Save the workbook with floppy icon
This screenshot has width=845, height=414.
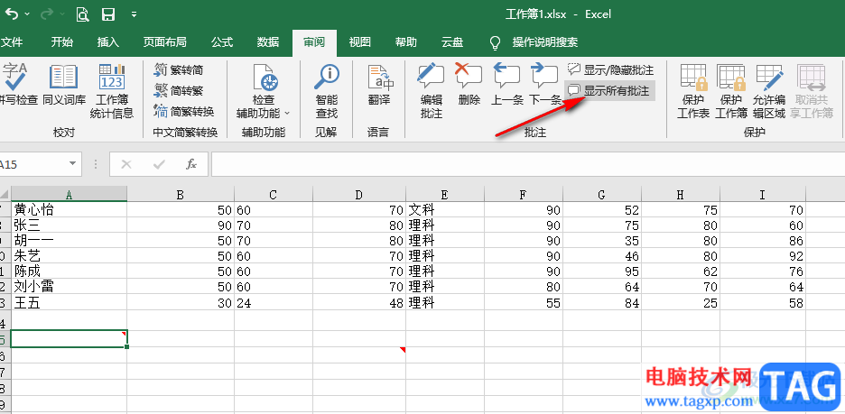(x=108, y=14)
